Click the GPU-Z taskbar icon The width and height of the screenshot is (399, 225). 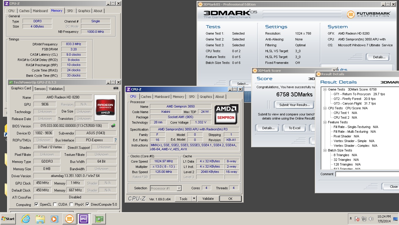coord(99,219)
